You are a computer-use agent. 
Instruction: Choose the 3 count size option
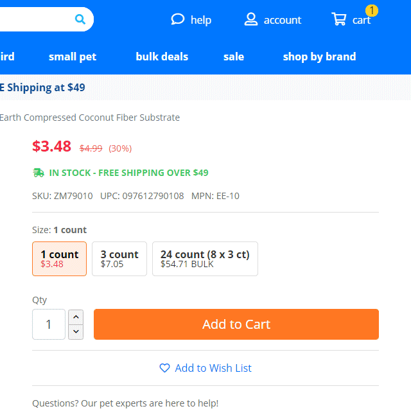[x=119, y=259]
